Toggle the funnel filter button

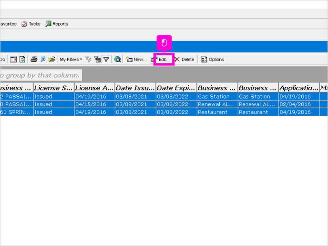coord(106,60)
